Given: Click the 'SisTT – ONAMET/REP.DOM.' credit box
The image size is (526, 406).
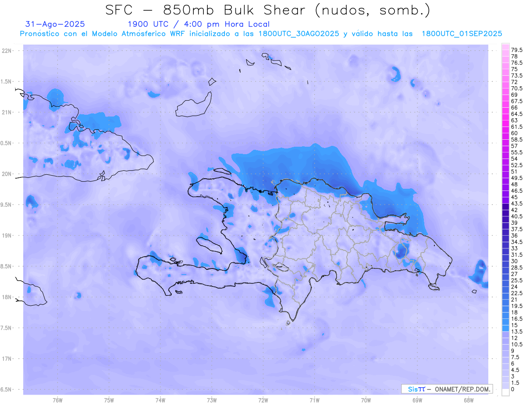Looking at the screenshot, I should coord(447,389).
